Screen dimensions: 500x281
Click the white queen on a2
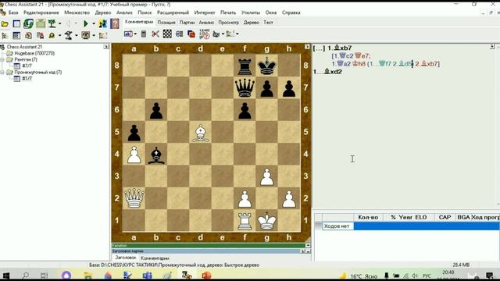(134, 198)
